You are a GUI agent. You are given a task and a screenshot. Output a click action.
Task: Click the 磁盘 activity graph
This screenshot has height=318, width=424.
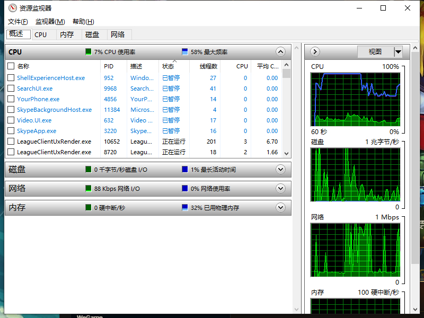355,175
